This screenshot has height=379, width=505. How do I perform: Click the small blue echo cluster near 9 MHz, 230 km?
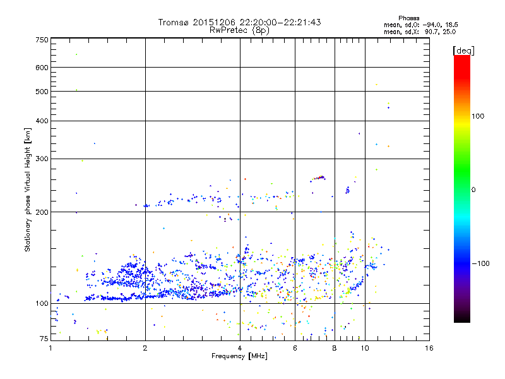pos(348,190)
